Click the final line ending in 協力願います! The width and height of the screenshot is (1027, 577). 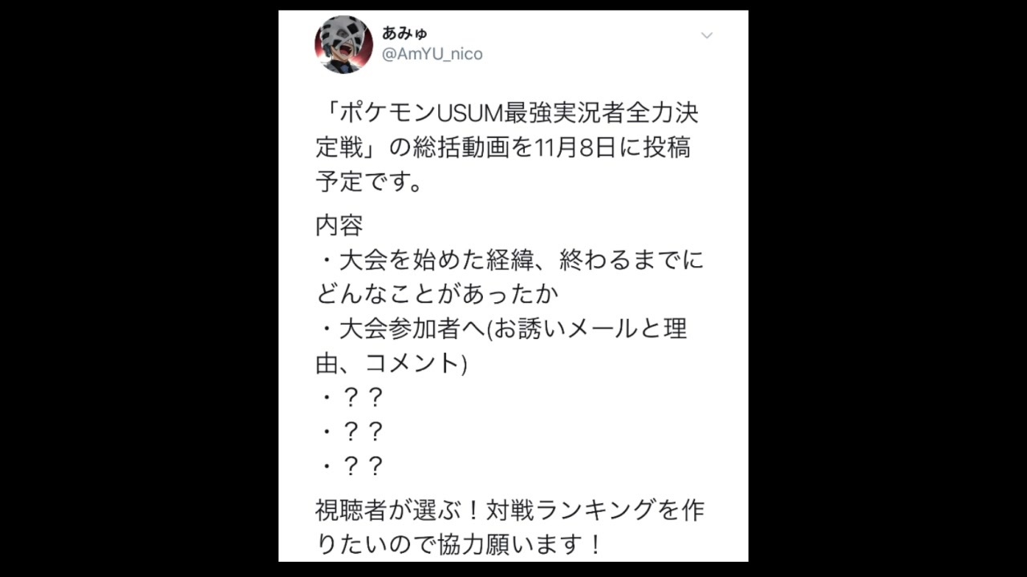pyautogui.click(x=460, y=545)
